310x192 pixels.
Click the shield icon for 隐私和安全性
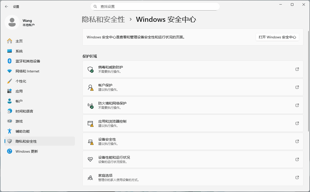tap(10, 141)
